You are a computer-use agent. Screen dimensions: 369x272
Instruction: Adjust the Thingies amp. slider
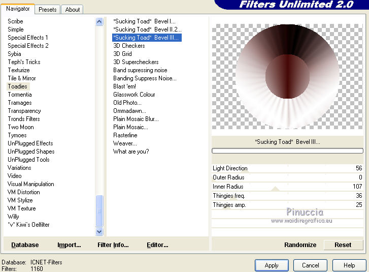click(x=287, y=205)
